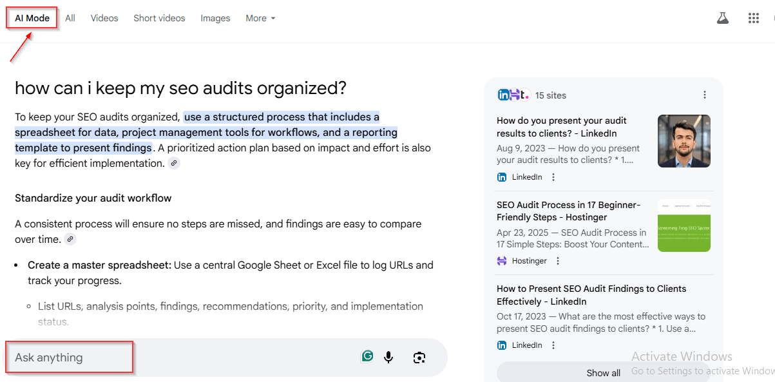Viewport: 775px width, 382px height.
Task: Select the Short videos tab
Action: 159,18
